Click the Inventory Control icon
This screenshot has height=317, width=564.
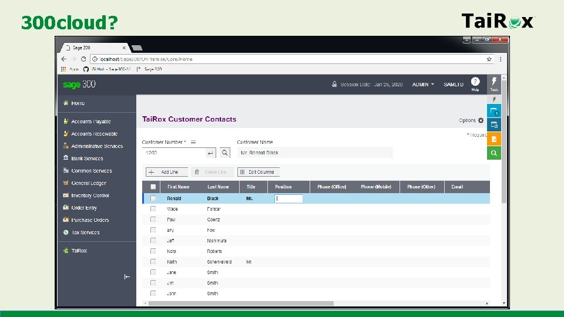[66, 195]
